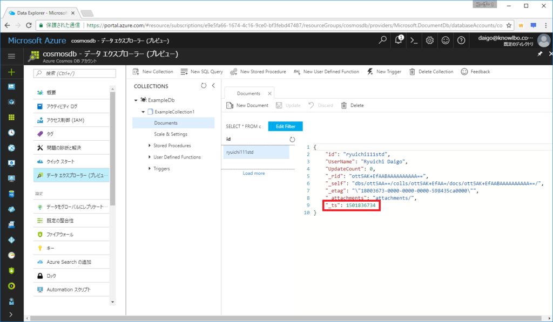Click Delete Collection button
The height and width of the screenshot is (322, 553).
point(431,72)
